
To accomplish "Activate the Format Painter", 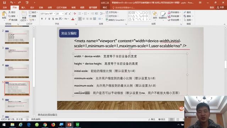I will pos(13,20).
